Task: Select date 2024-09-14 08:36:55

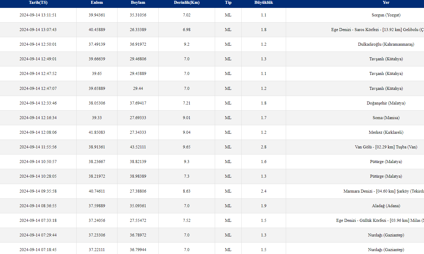Action: [38, 206]
